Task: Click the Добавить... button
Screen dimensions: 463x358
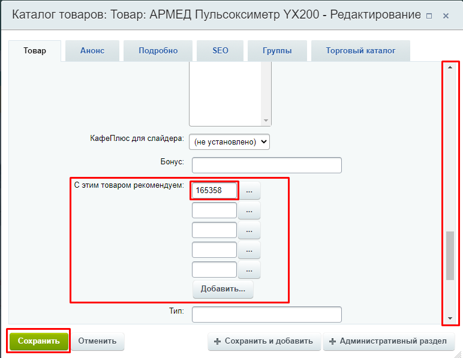Action: [x=223, y=289]
